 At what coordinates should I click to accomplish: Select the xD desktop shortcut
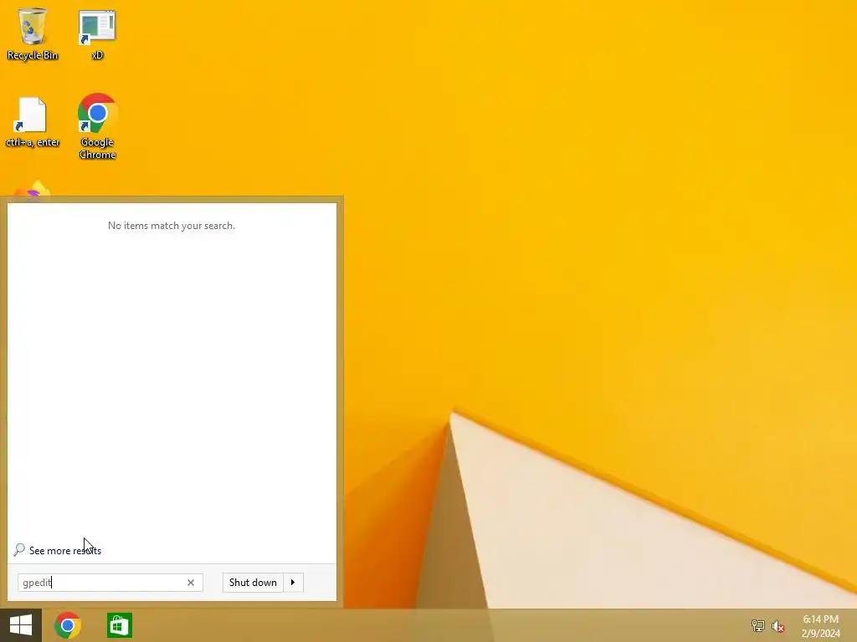click(97, 33)
